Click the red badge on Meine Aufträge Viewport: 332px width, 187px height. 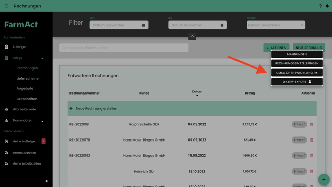coord(43,141)
